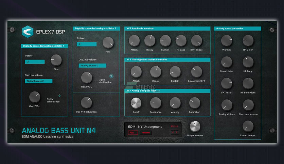Click the Osc1 VOL knob
The width and height of the screenshot is (284, 164).
click(x=35, y=97)
